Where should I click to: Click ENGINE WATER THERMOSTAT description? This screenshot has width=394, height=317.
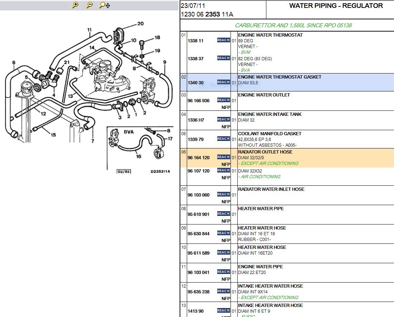click(x=270, y=35)
